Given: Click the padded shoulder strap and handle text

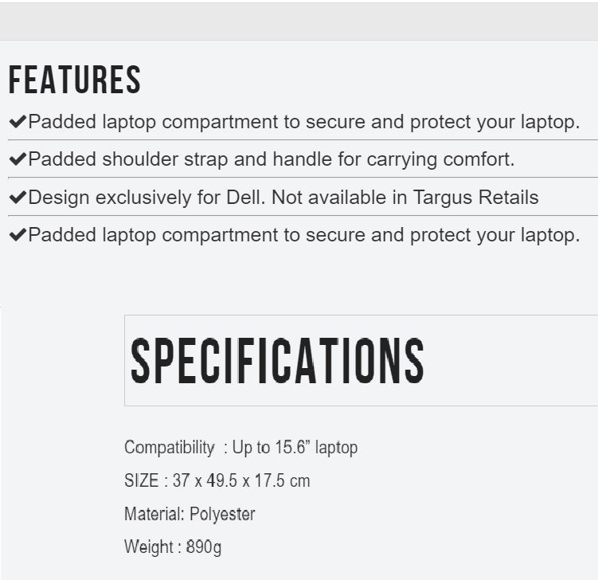Looking at the screenshot, I should pyautogui.click(x=272, y=159).
